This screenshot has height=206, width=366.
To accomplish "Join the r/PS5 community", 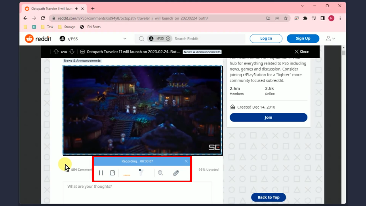I will point(269,118).
